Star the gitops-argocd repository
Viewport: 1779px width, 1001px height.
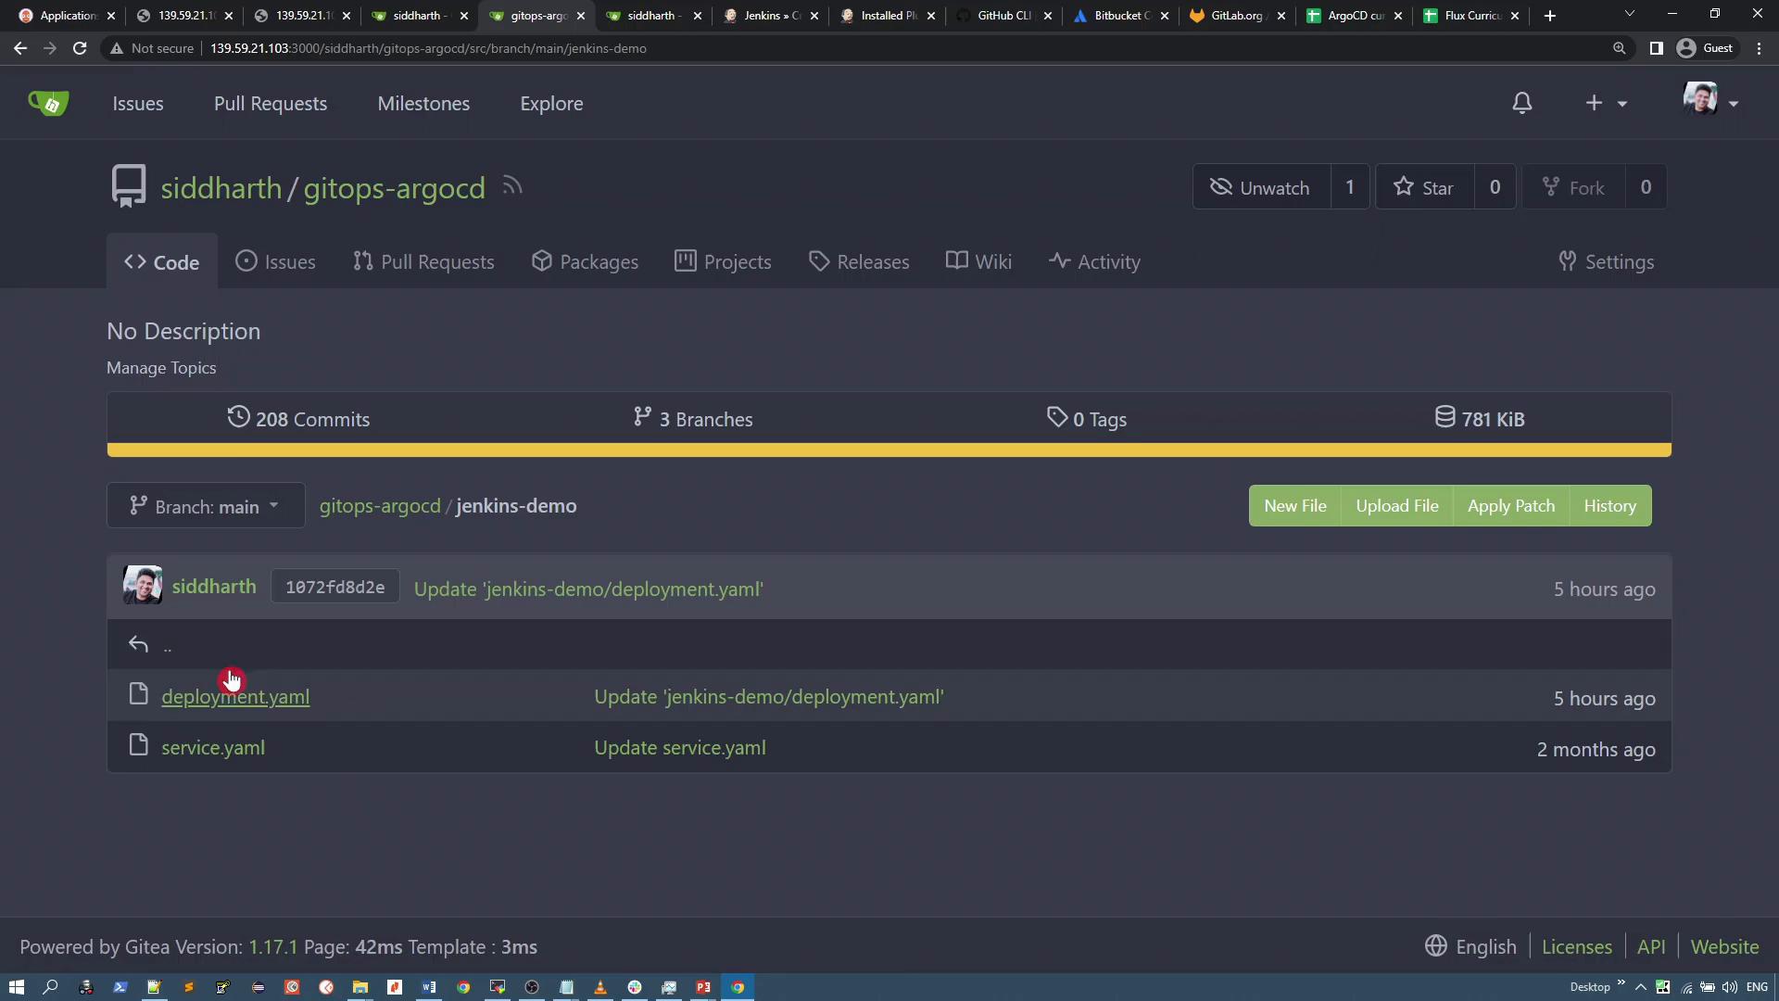[1424, 187]
